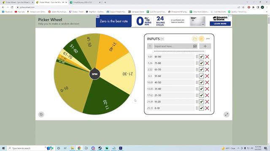Click the yellow shuffle icon in INPUTS header
Image resolution: width=270 pixels, height=151 pixels.
[x=202, y=39]
